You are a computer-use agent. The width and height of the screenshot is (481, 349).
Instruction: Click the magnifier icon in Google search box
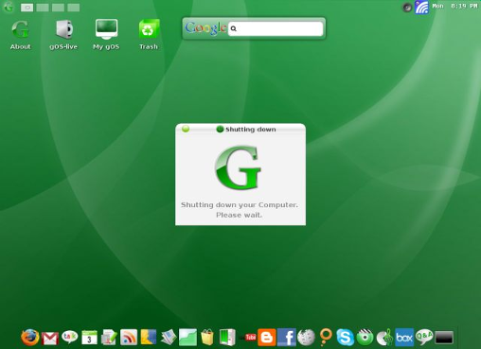click(x=234, y=28)
